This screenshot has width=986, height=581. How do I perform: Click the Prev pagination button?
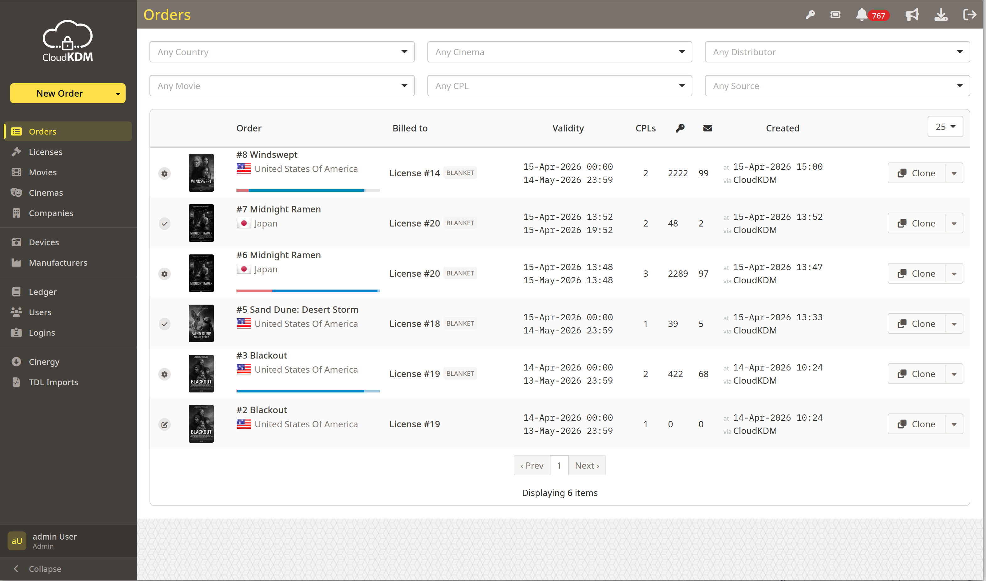(532, 465)
